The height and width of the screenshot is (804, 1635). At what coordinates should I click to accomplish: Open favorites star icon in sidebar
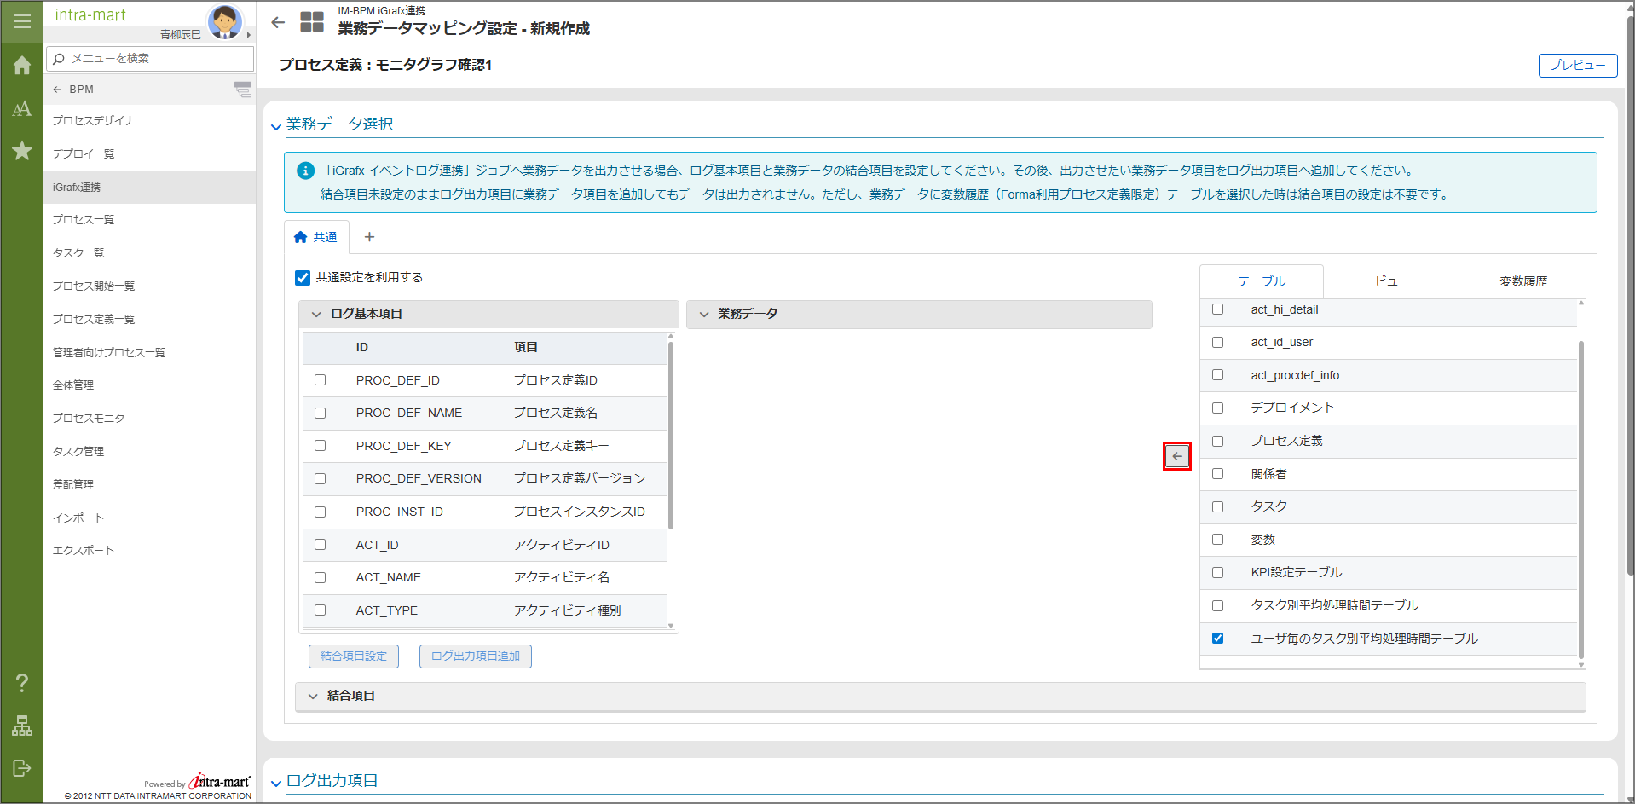(x=22, y=151)
